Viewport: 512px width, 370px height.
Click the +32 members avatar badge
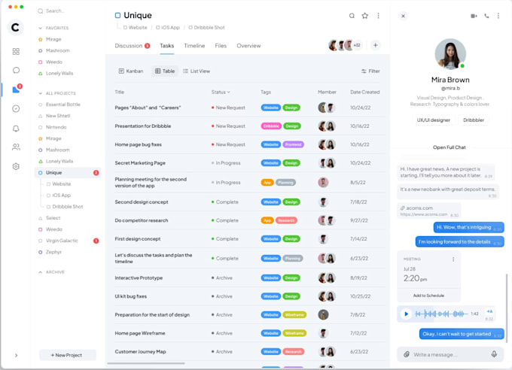pos(357,45)
